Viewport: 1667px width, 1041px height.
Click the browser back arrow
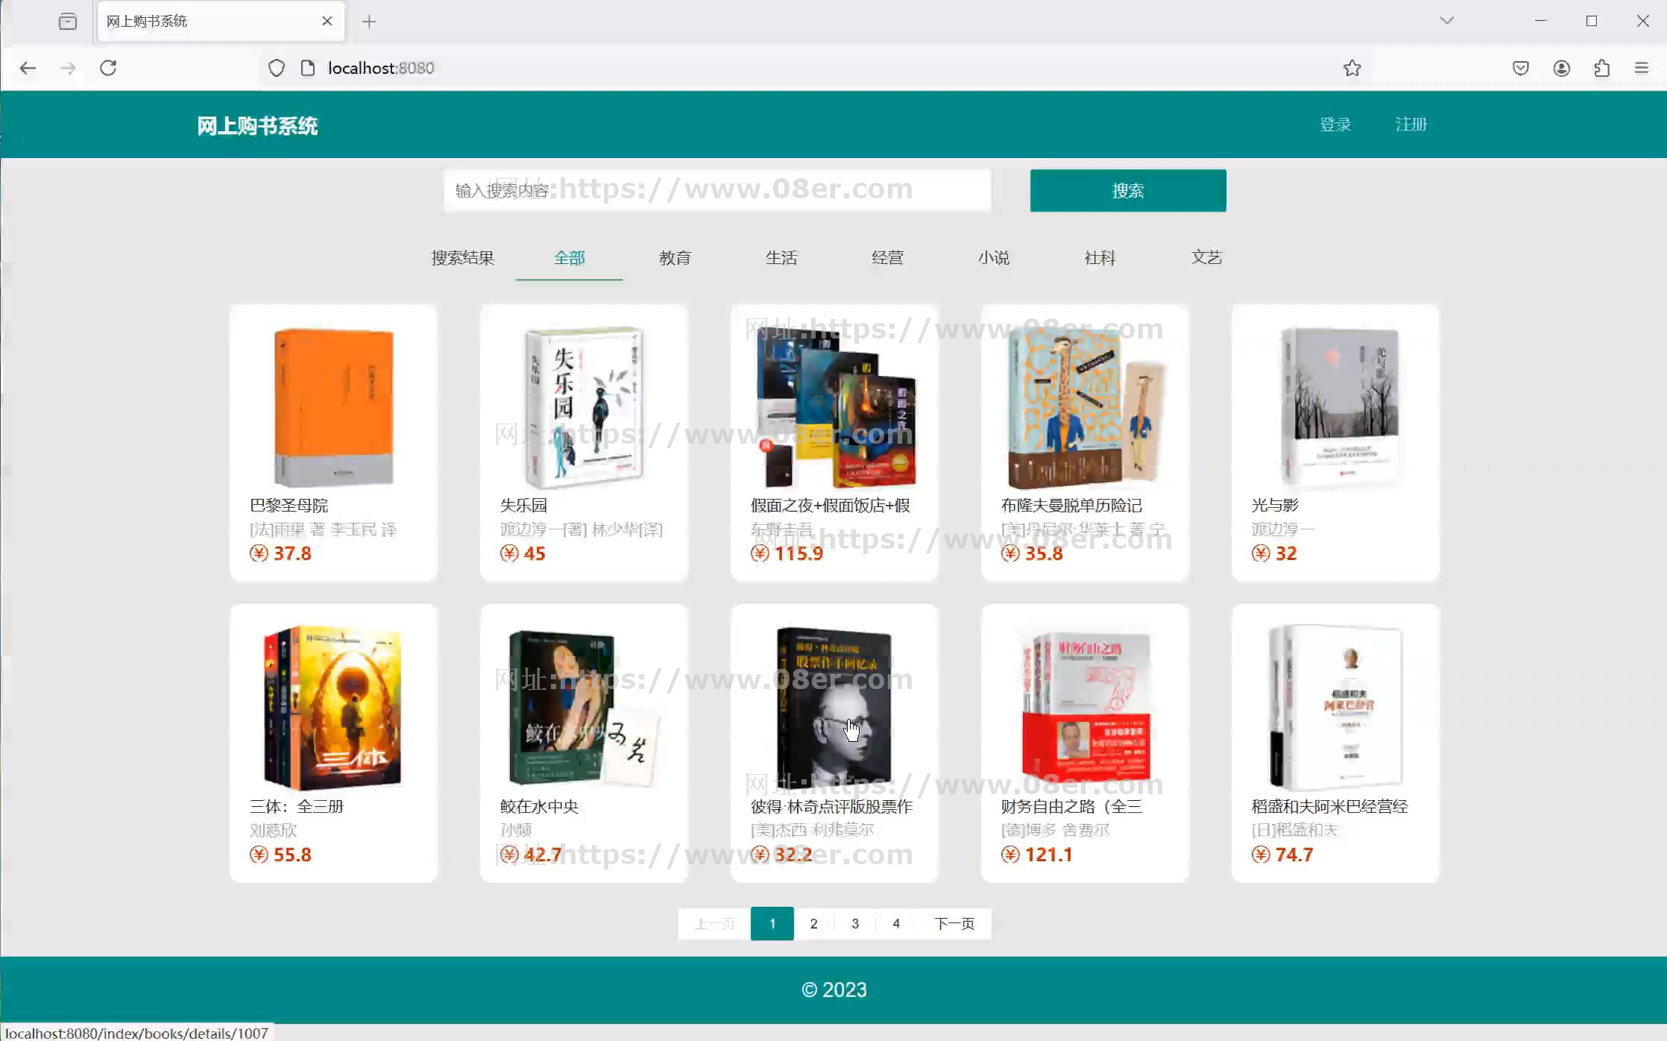coord(28,68)
